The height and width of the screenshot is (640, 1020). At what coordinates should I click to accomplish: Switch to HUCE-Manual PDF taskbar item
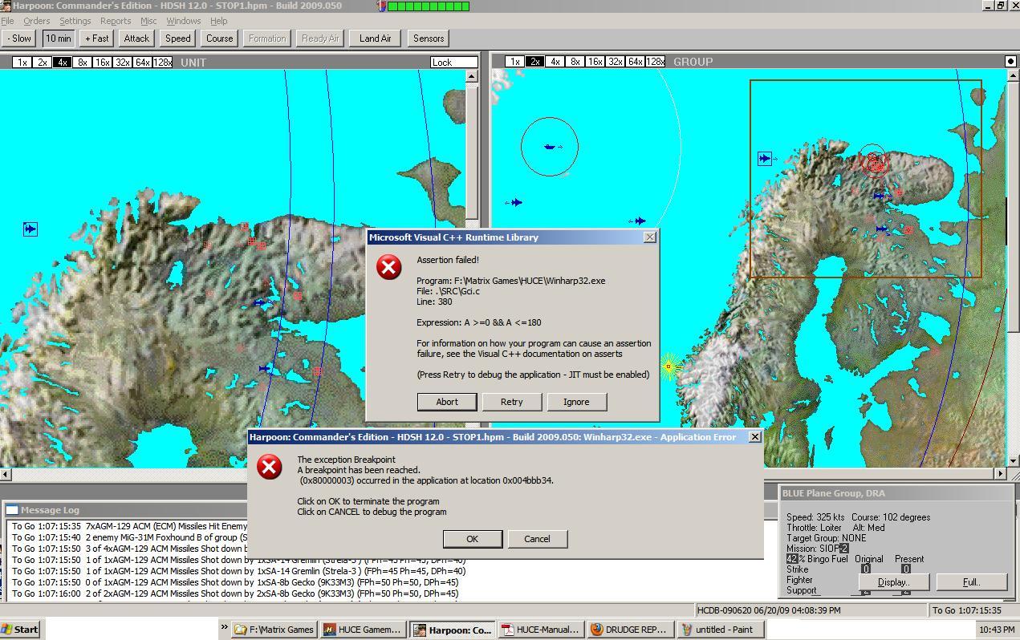click(x=540, y=630)
